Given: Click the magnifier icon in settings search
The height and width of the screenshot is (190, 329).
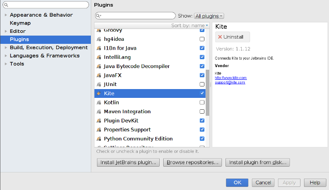Looking at the screenshot, I should [6, 5].
